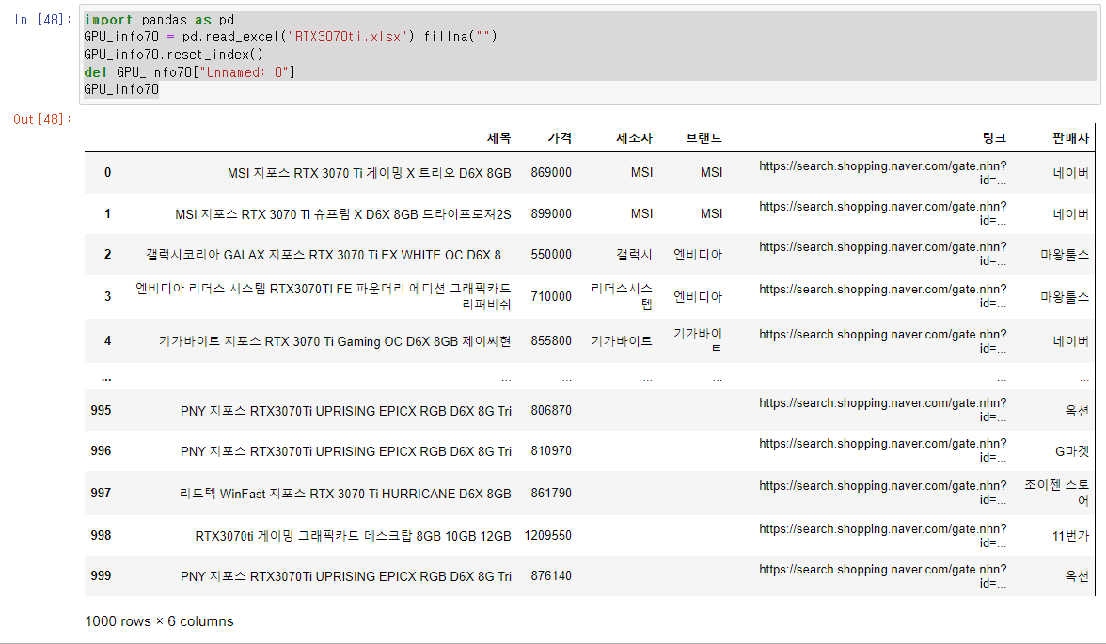Select brand cell 기가바이트
This screenshot has height=644, width=1106.
(x=698, y=340)
